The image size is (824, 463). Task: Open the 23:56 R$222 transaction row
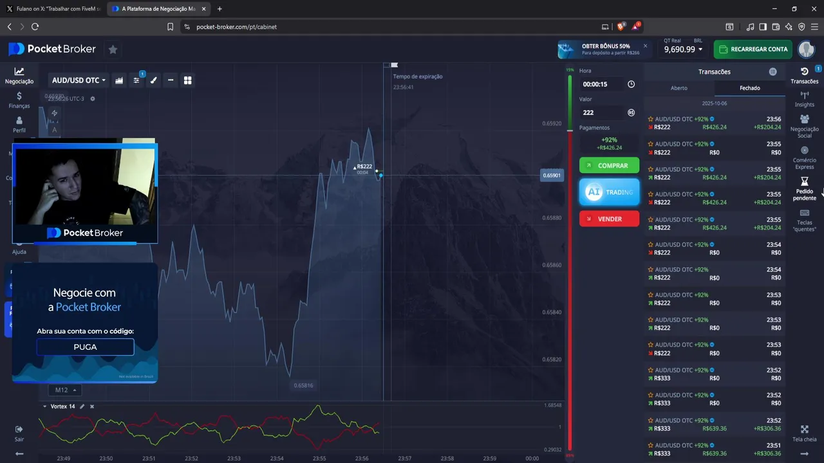(715, 123)
